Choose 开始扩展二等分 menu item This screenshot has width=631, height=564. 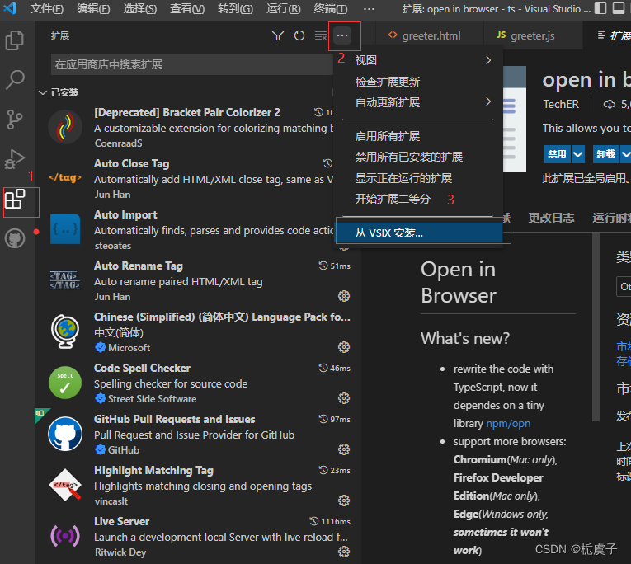418,199
